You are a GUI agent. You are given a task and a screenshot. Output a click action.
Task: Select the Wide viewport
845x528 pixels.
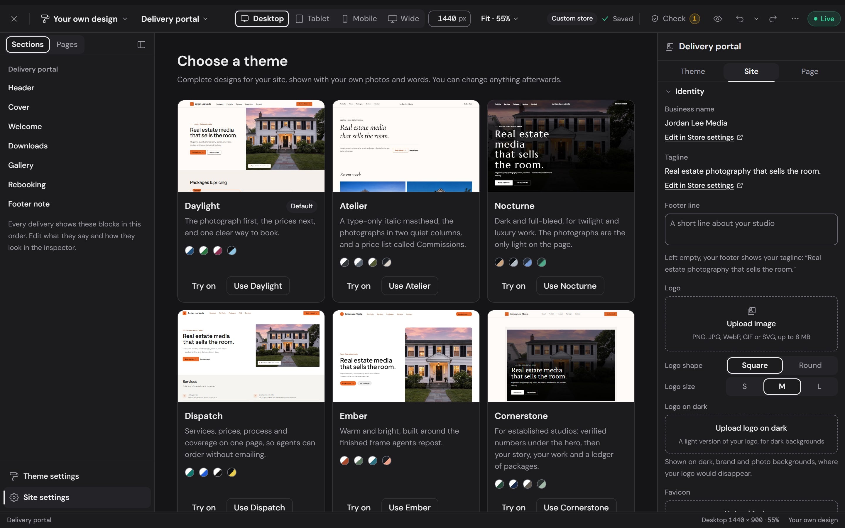click(x=403, y=19)
